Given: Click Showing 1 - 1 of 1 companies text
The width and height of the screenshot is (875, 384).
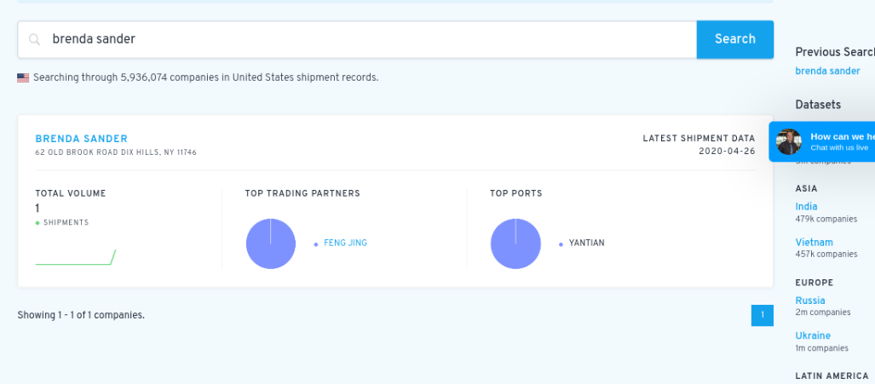Looking at the screenshot, I should click(x=81, y=315).
